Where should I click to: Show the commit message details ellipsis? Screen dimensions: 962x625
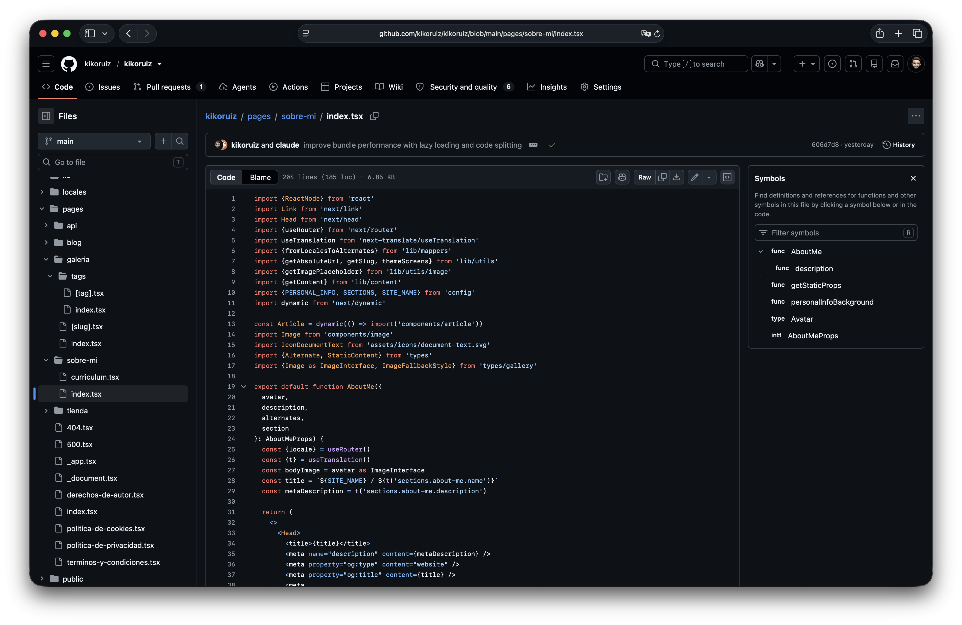click(x=533, y=145)
